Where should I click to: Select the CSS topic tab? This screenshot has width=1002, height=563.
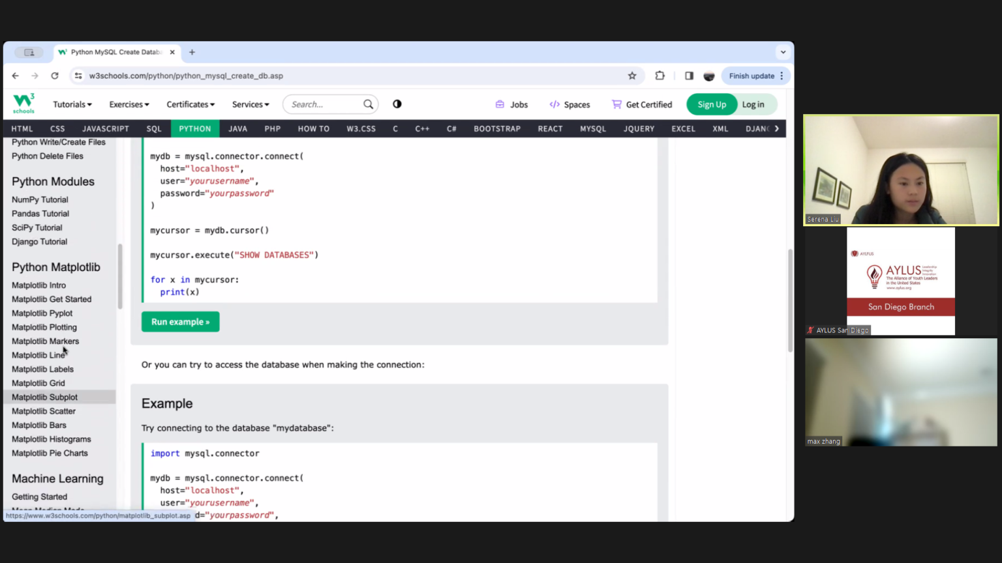pyautogui.click(x=57, y=128)
